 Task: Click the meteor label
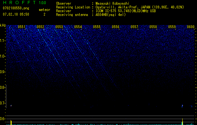44,10
